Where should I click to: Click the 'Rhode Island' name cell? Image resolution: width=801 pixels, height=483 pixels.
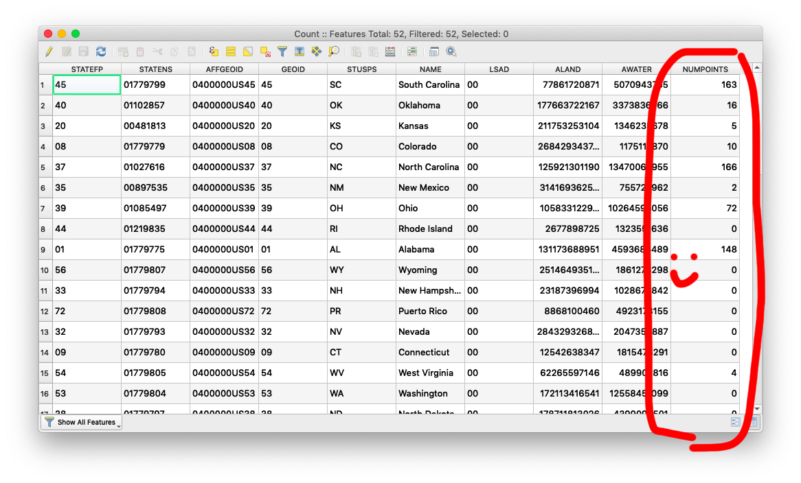pyautogui.click(x=430, y=229)
